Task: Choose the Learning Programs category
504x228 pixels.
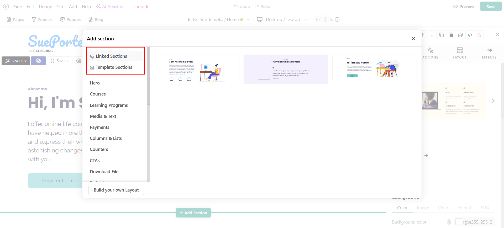Action: pyautogui.click(x=109, y=105)
